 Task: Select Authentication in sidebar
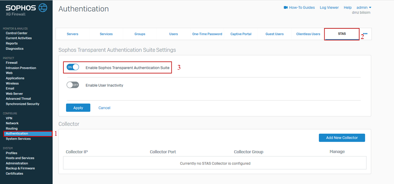pyautogui.click(x=28, y=134)
